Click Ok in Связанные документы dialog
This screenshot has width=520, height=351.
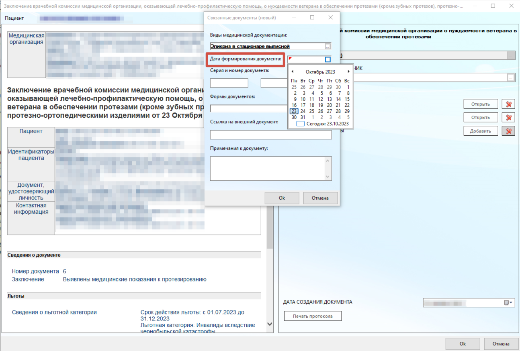click(x=282, y=198)
